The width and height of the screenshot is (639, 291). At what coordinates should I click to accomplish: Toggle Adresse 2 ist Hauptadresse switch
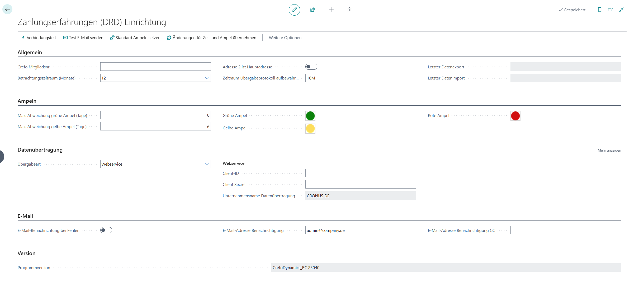(311, 67)
